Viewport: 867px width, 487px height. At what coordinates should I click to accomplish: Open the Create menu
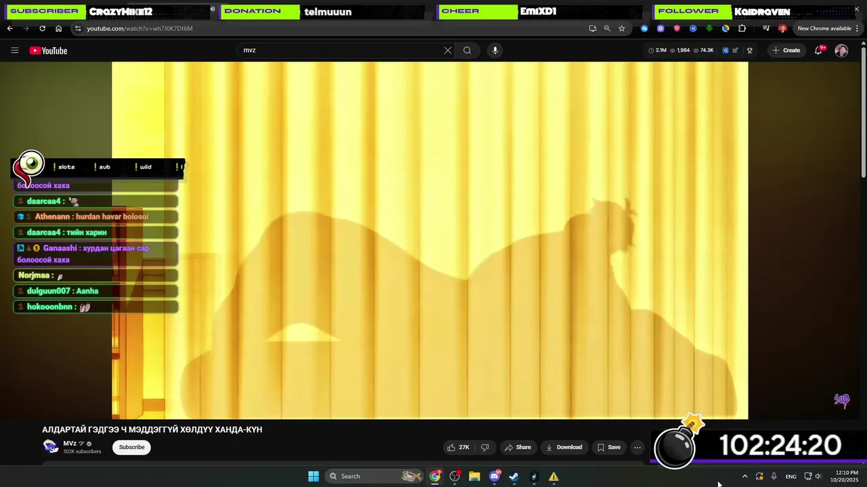(786, 50)
